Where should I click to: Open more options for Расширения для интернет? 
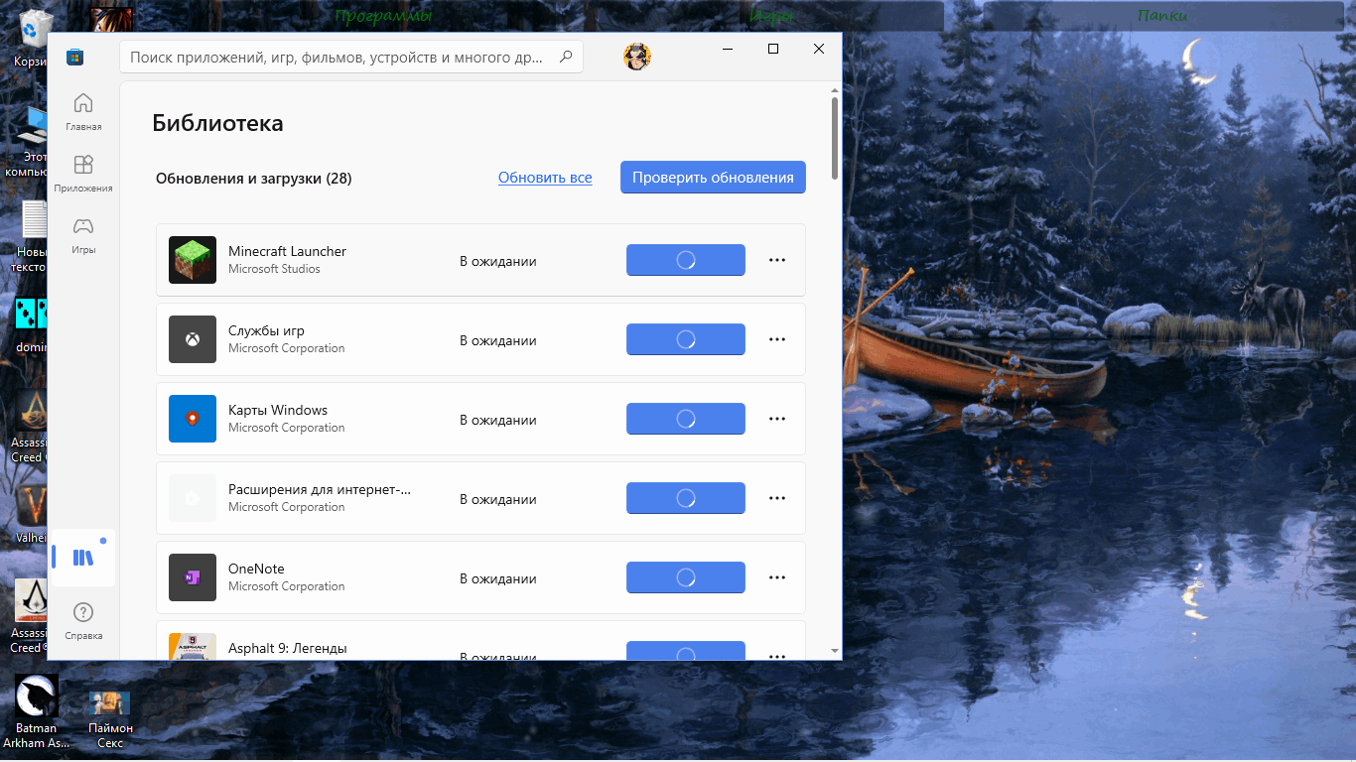(x=777, y=498)
